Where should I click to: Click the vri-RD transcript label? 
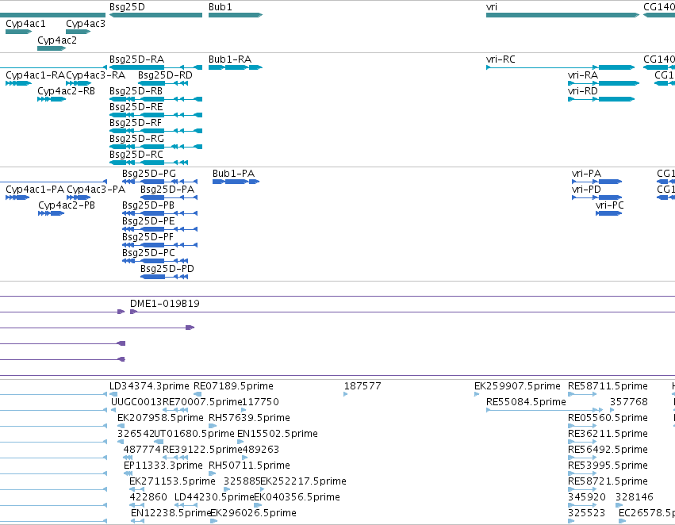coord(583,90)
